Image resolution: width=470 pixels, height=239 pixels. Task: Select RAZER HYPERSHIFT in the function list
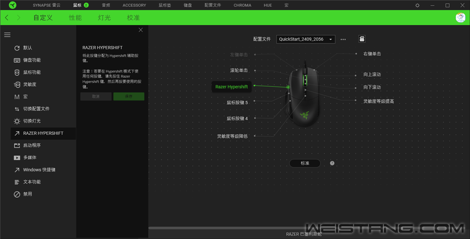point(43,133)
